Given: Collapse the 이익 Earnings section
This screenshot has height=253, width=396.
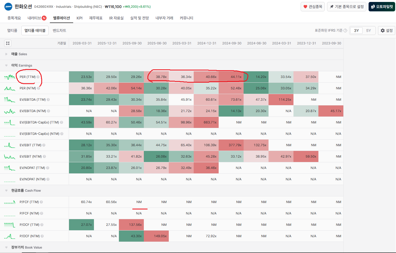Looking at the screenshot, I should click(x=6, y=65).
